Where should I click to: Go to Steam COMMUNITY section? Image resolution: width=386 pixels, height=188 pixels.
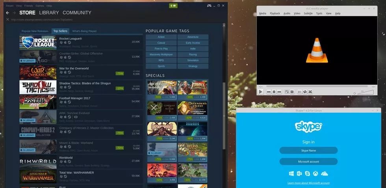tap(77, 13)
